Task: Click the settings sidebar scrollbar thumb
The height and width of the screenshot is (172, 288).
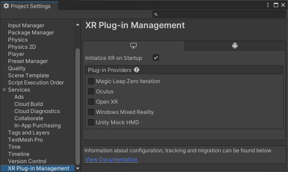Action: pyautogui.click(x=78, y=107)
